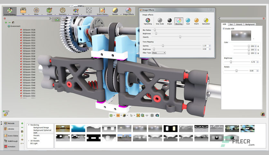This screenshot has height=155, width=269.
Task: Click the Gamma slider handle
Action: [163, 46]
